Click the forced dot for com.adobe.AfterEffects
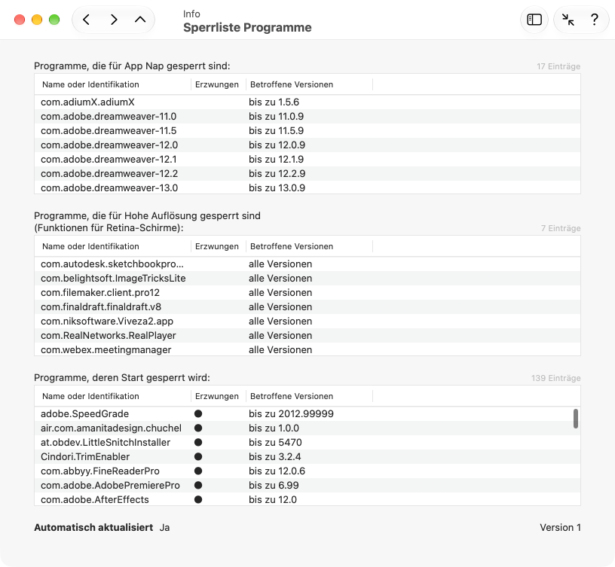 (198, 499)
